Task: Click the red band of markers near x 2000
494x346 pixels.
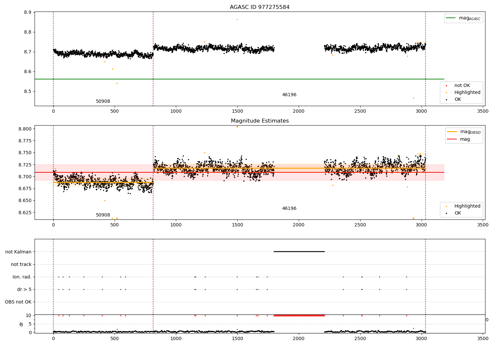Action: tap(299, 315)
